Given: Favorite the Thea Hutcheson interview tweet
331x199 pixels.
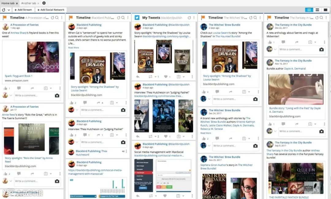Looking at the screenshot, I should tap(166, 136).
